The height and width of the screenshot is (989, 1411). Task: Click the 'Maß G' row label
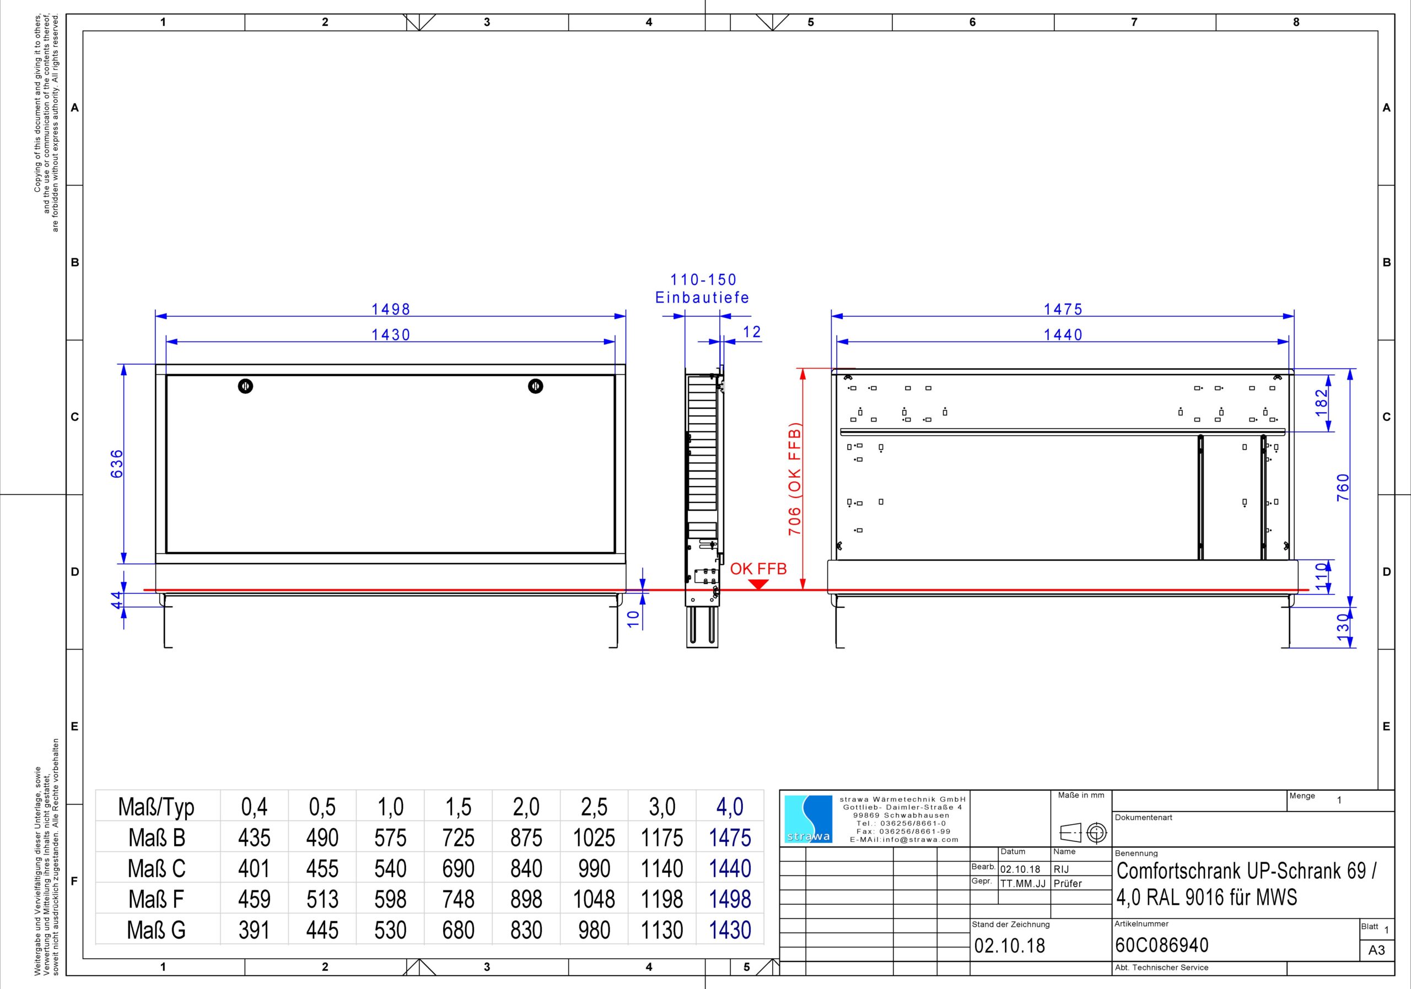[x=156, y=930]
